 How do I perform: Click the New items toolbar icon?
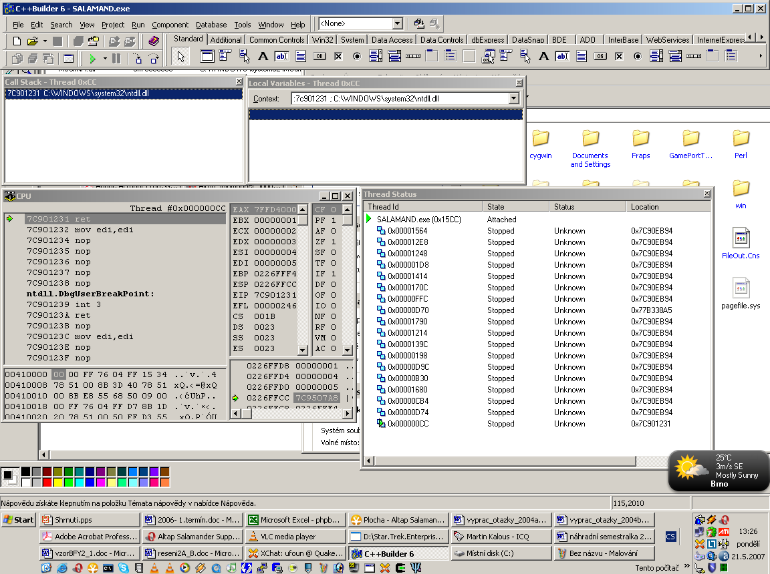[17, 41]
